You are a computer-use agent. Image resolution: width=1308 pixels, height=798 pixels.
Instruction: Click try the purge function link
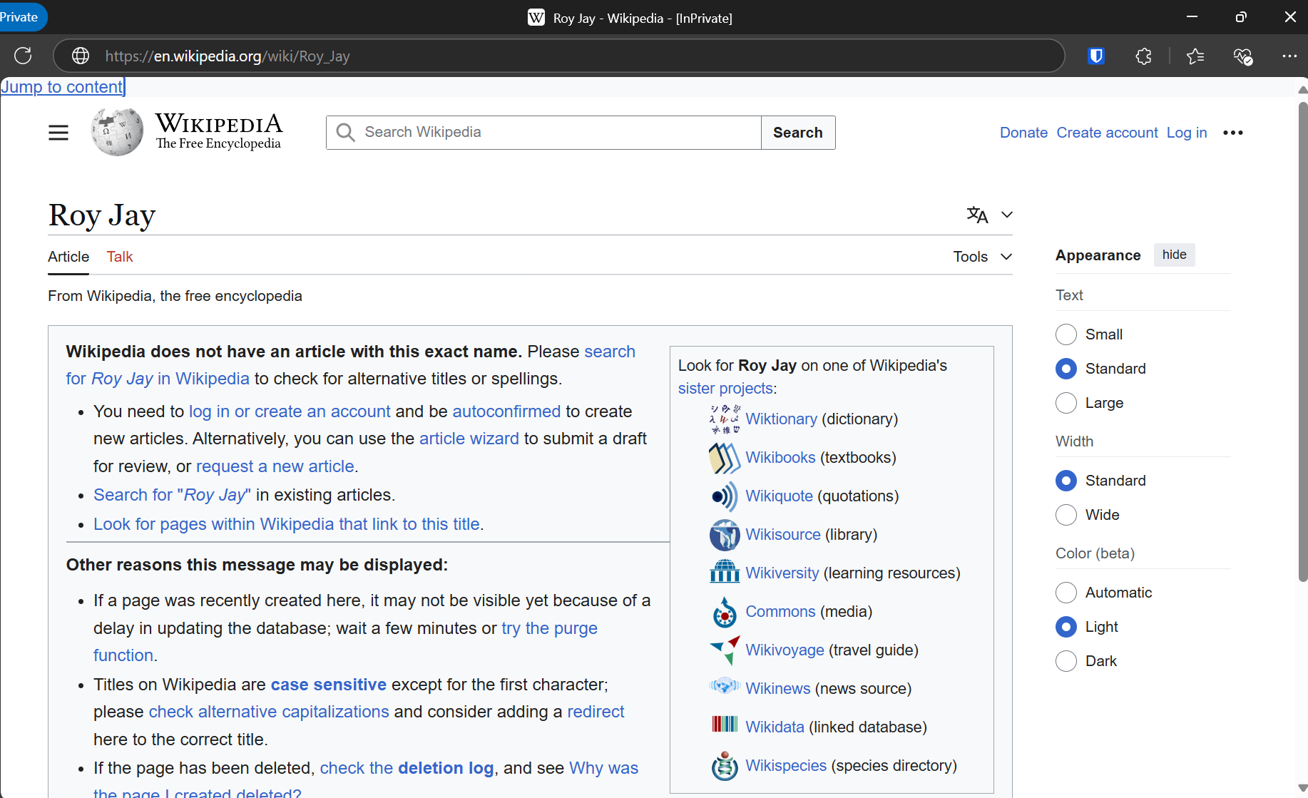(x=549, y=628)
